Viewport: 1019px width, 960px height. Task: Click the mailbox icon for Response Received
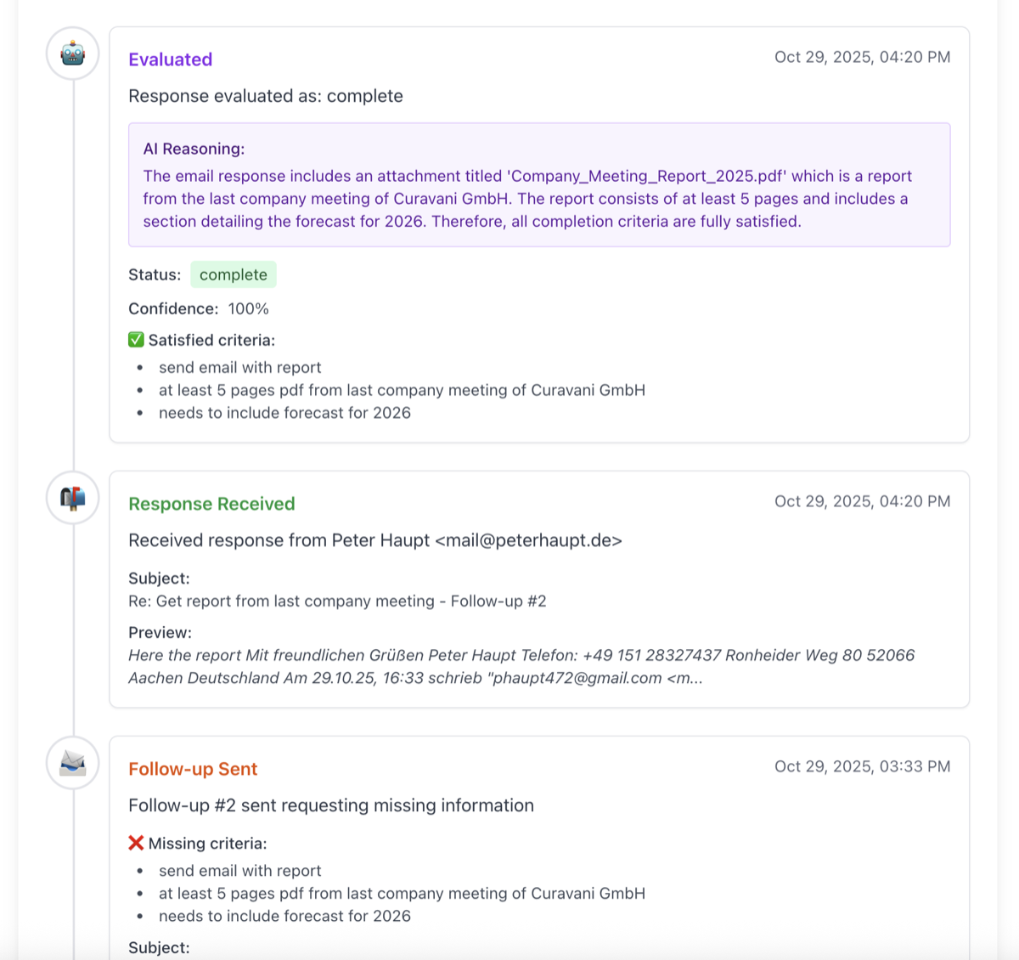[x=72, y=498]
